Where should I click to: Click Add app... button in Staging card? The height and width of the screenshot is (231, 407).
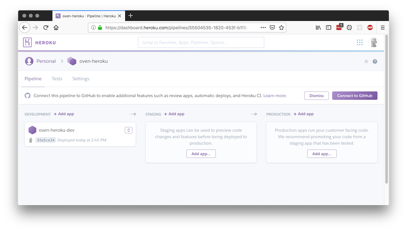(201, 154)
